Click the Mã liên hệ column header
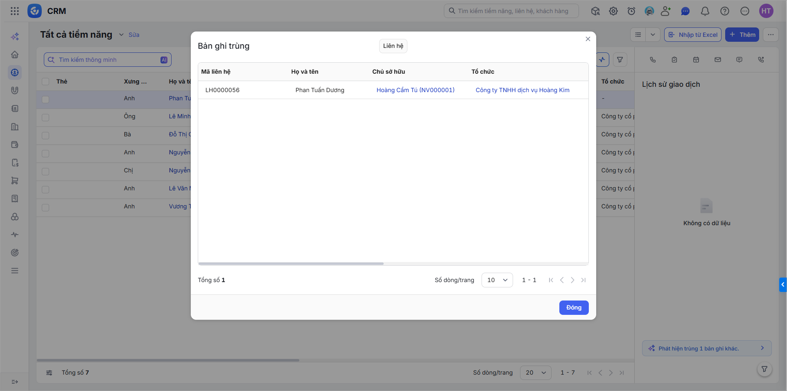 [x=216, y=72]
